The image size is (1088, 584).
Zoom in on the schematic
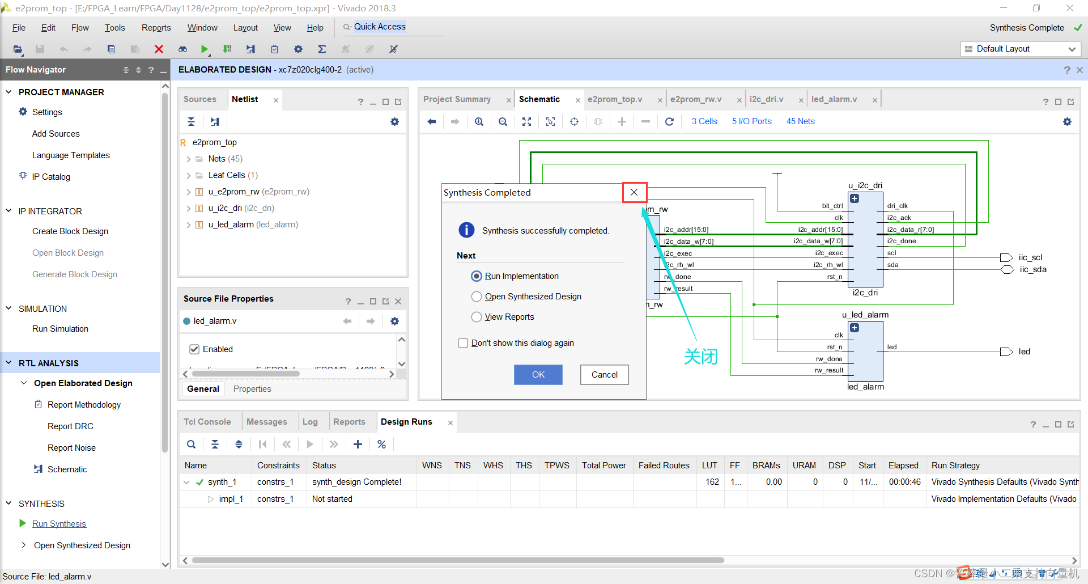(479, 121)
